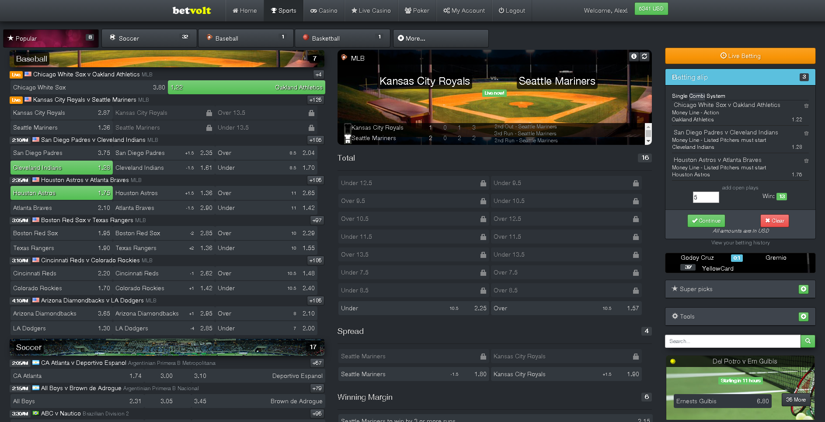Open My Account menu
This screenshot has height=422, width=825.
[464, 10]
